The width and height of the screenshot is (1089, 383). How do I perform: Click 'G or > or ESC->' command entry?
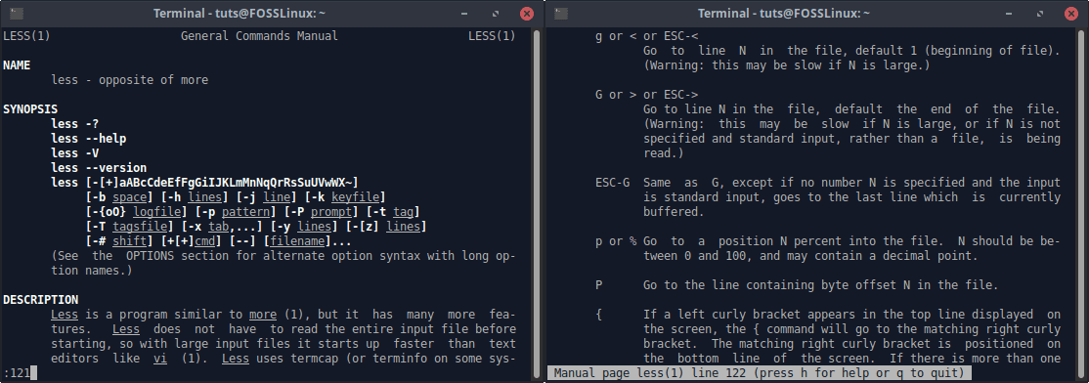tap(646, 95)
